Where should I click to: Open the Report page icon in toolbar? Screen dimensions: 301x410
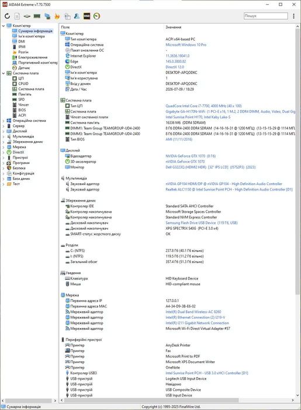[x=17, y=16]
